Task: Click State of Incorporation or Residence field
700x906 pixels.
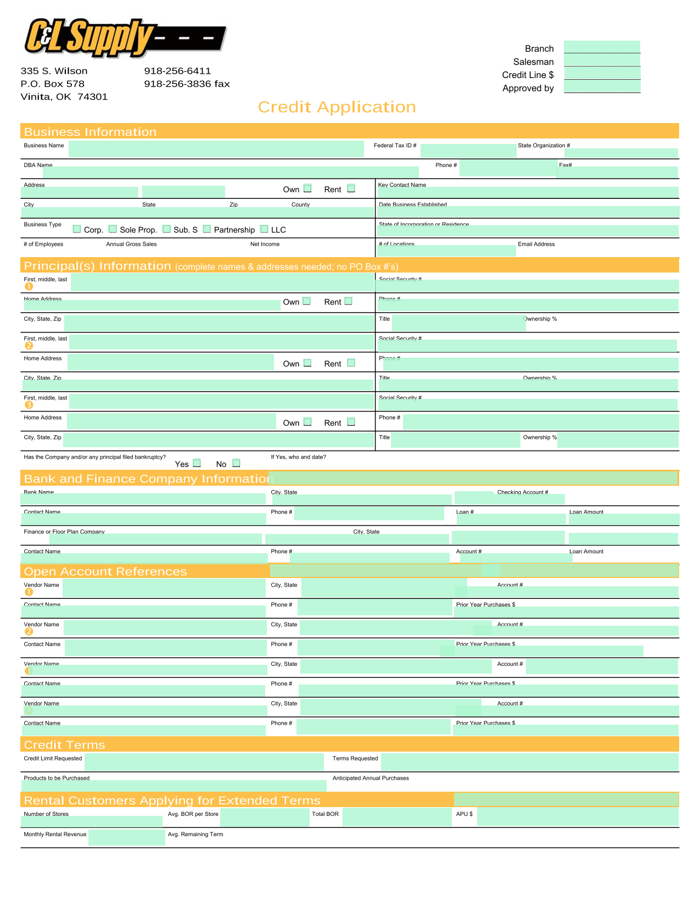Action: [528, 231]
